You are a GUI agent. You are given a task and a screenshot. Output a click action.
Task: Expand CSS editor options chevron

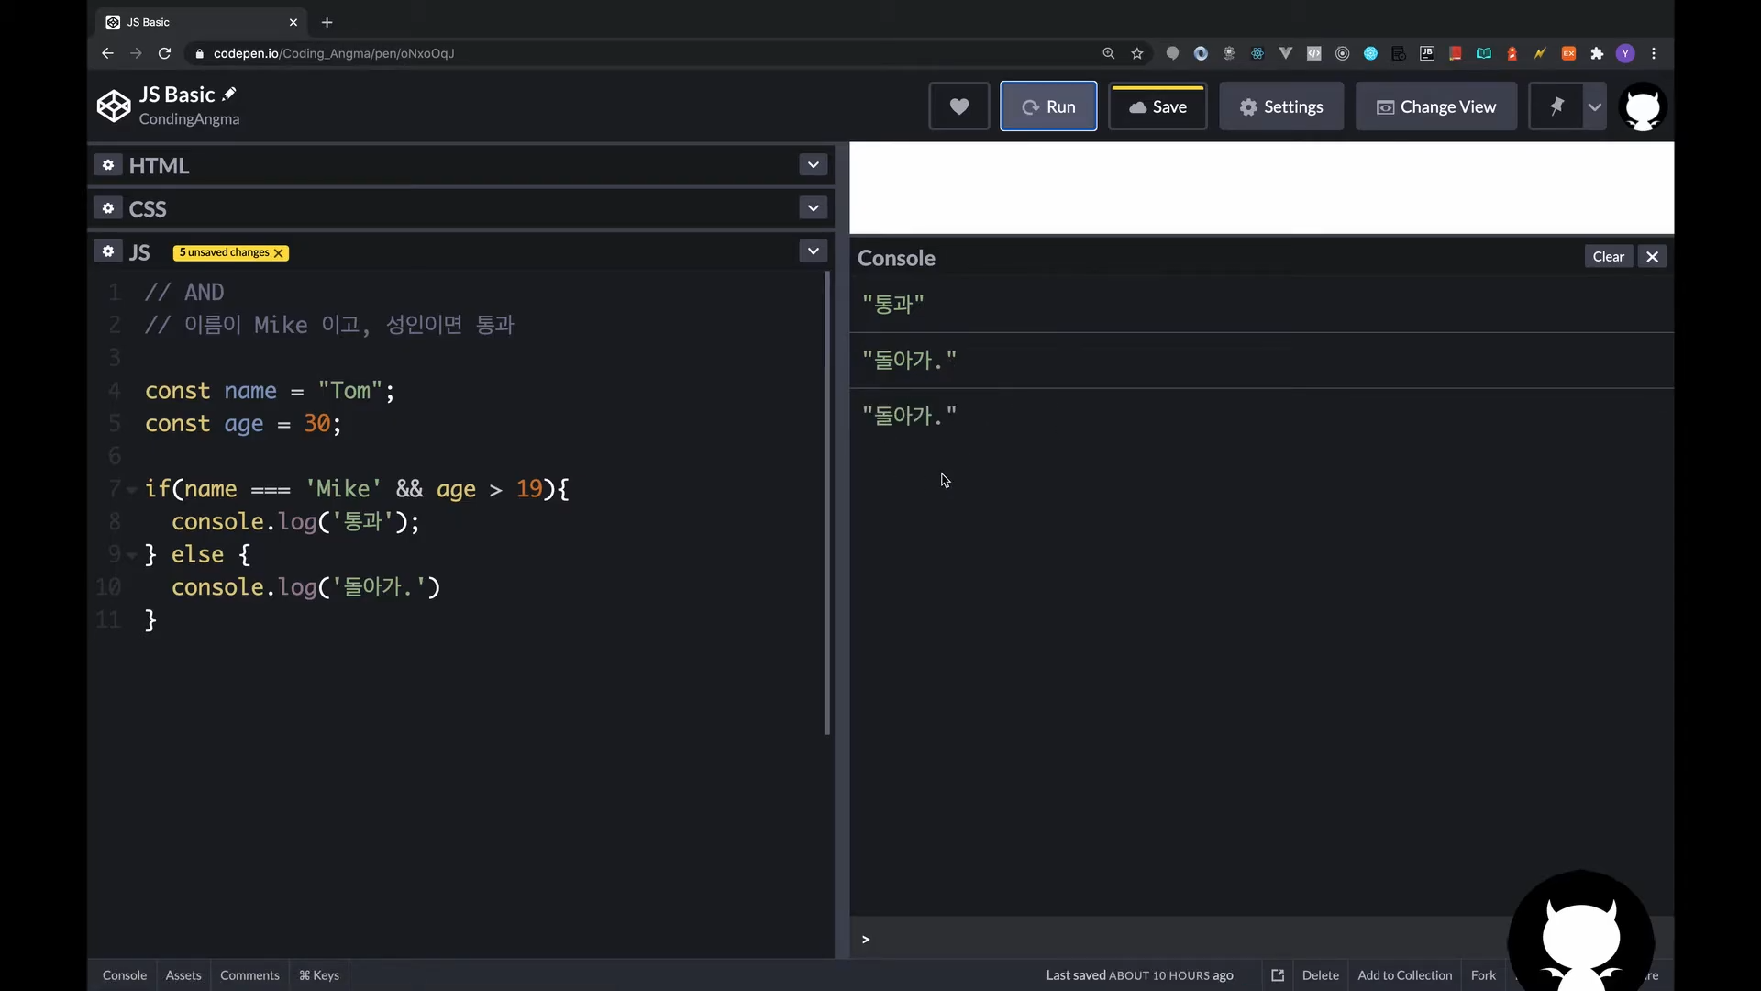coord(813,208)
